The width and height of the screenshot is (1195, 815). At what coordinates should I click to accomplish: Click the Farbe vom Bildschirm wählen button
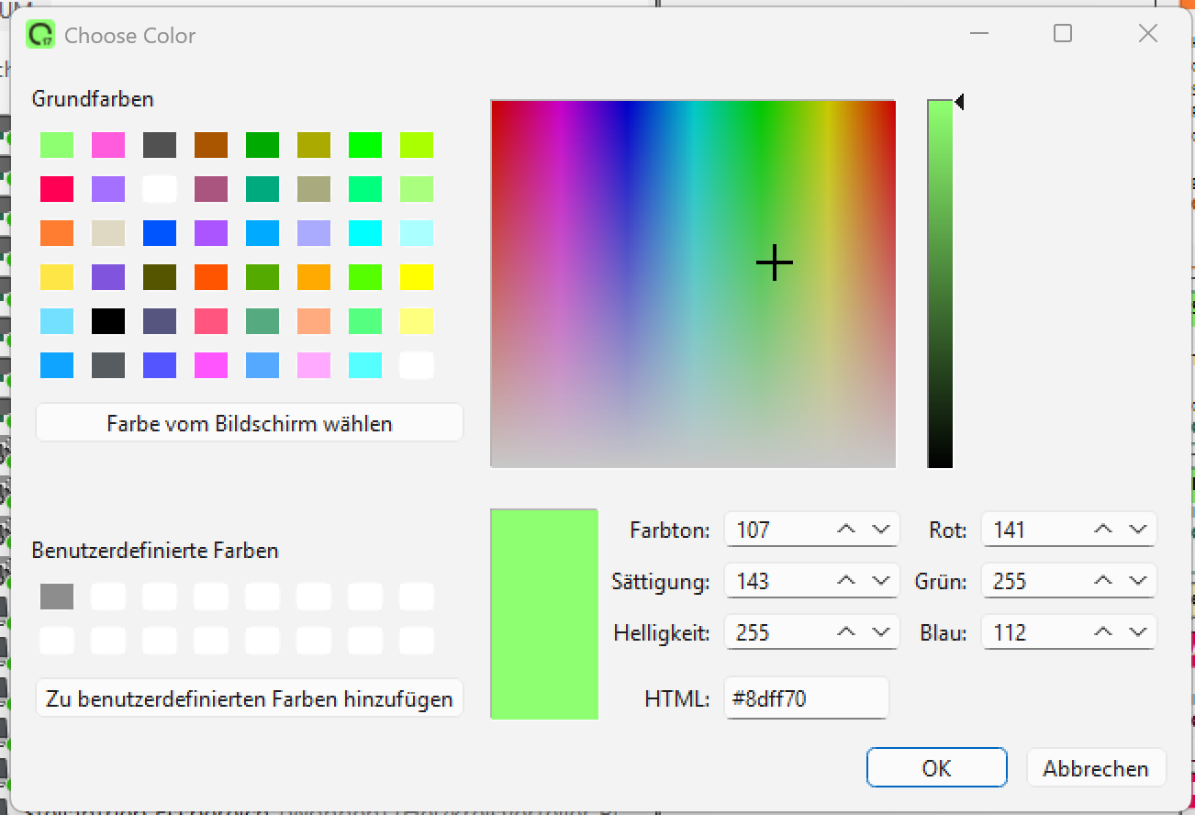click(x=249, y=424)
